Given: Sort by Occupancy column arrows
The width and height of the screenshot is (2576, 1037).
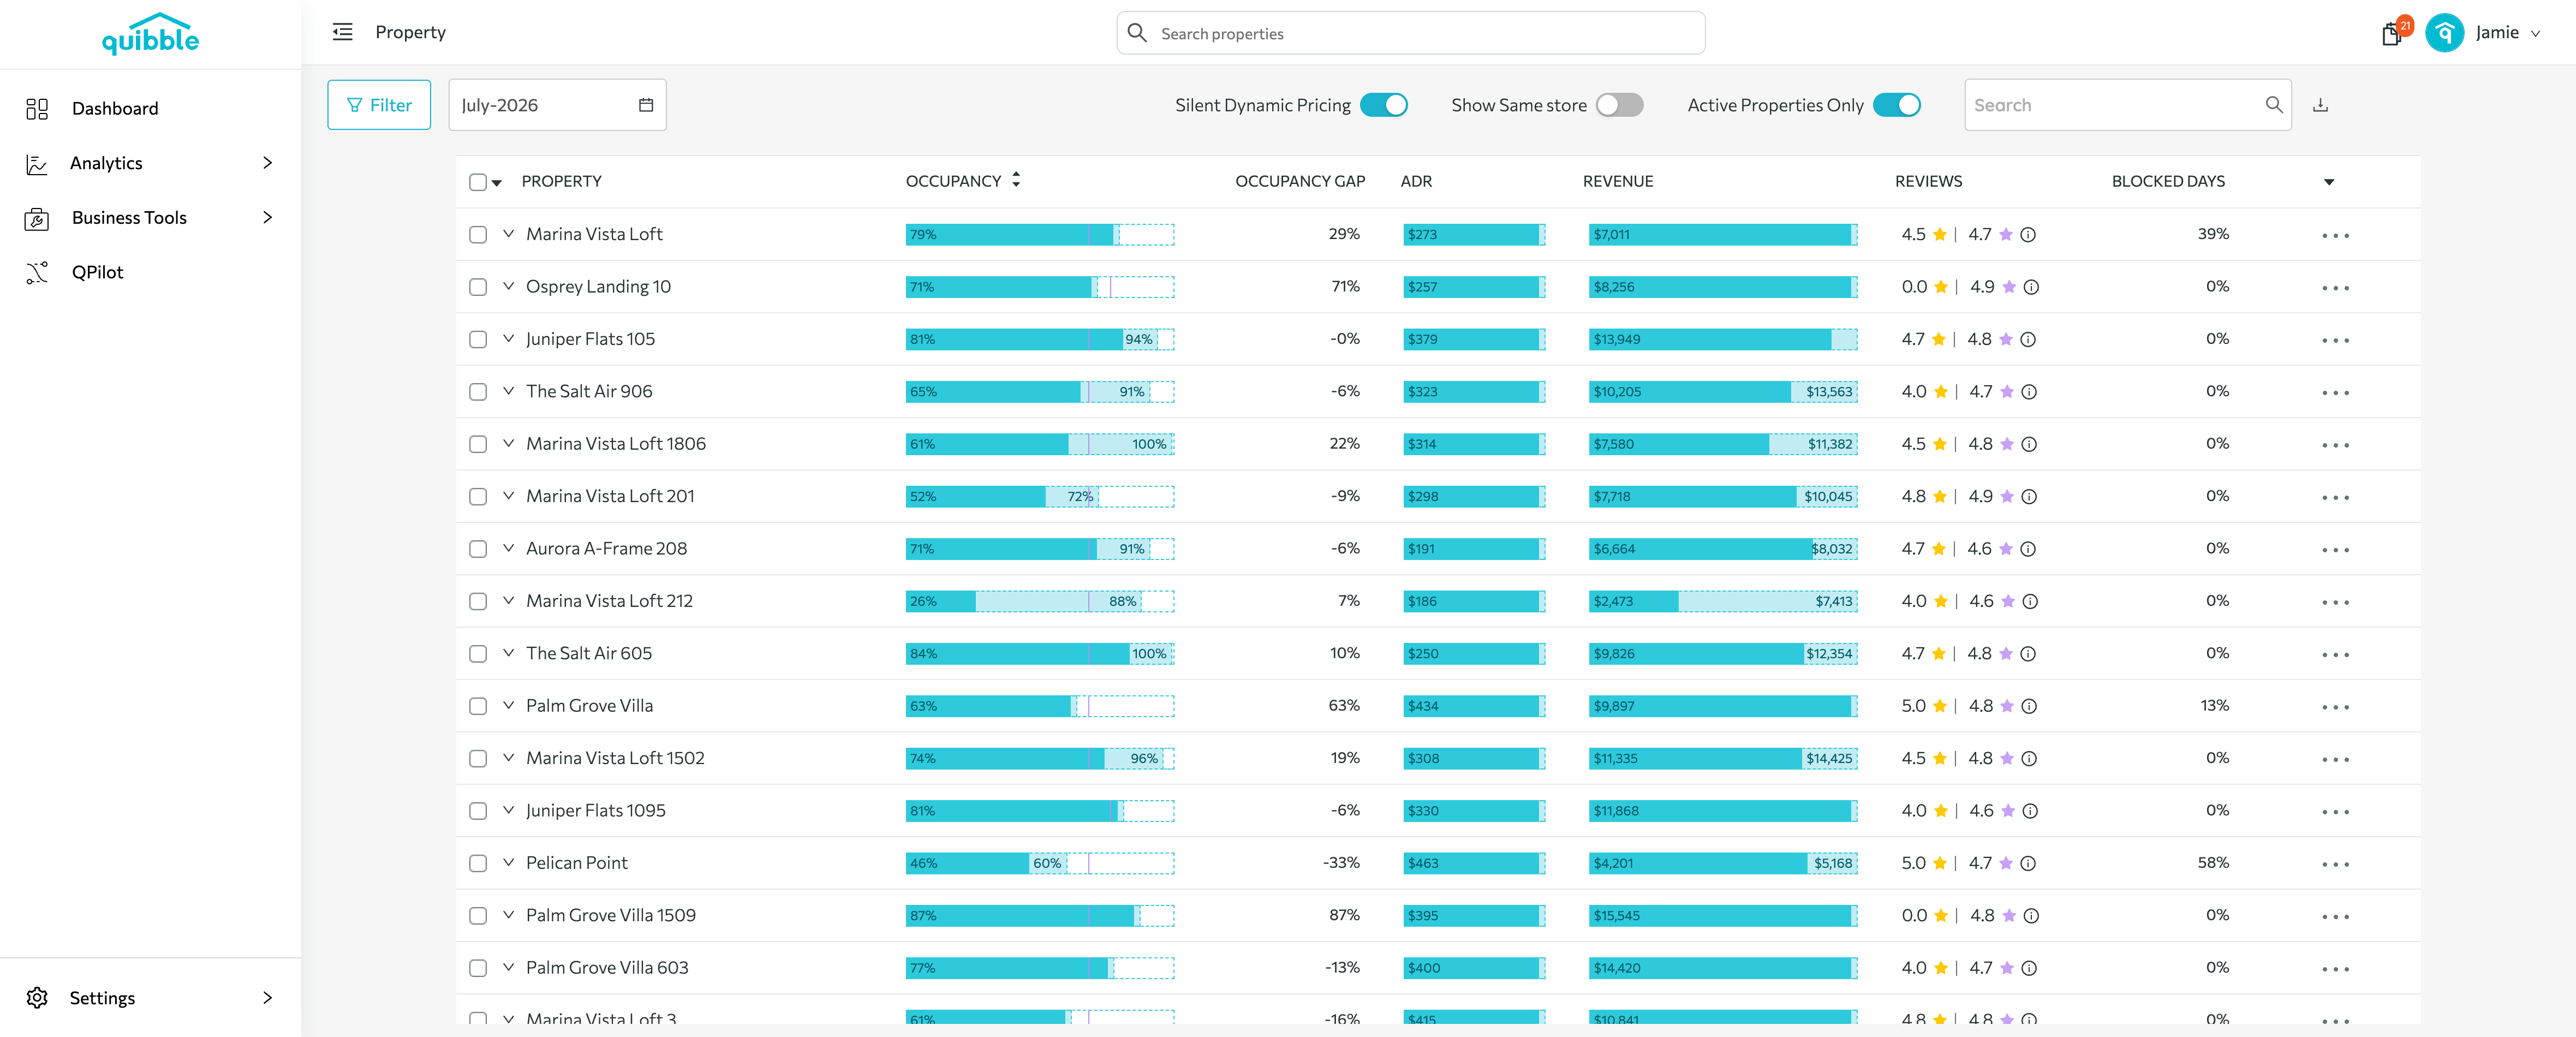Looking at the screenshot, I should point(1016,180).
